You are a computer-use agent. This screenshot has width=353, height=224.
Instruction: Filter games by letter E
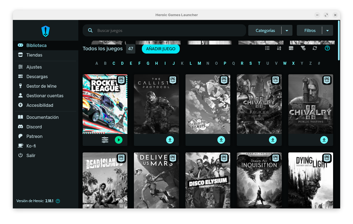pos(131,63)
